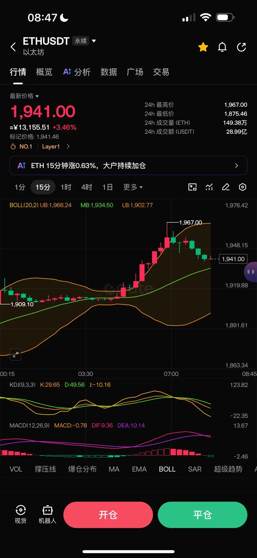Screen dimensions: 257x558
Task: Tap the green 平仓 button
Action: 202,515
